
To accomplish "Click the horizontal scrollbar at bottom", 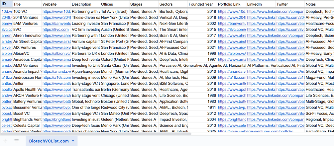I will 96,134.
